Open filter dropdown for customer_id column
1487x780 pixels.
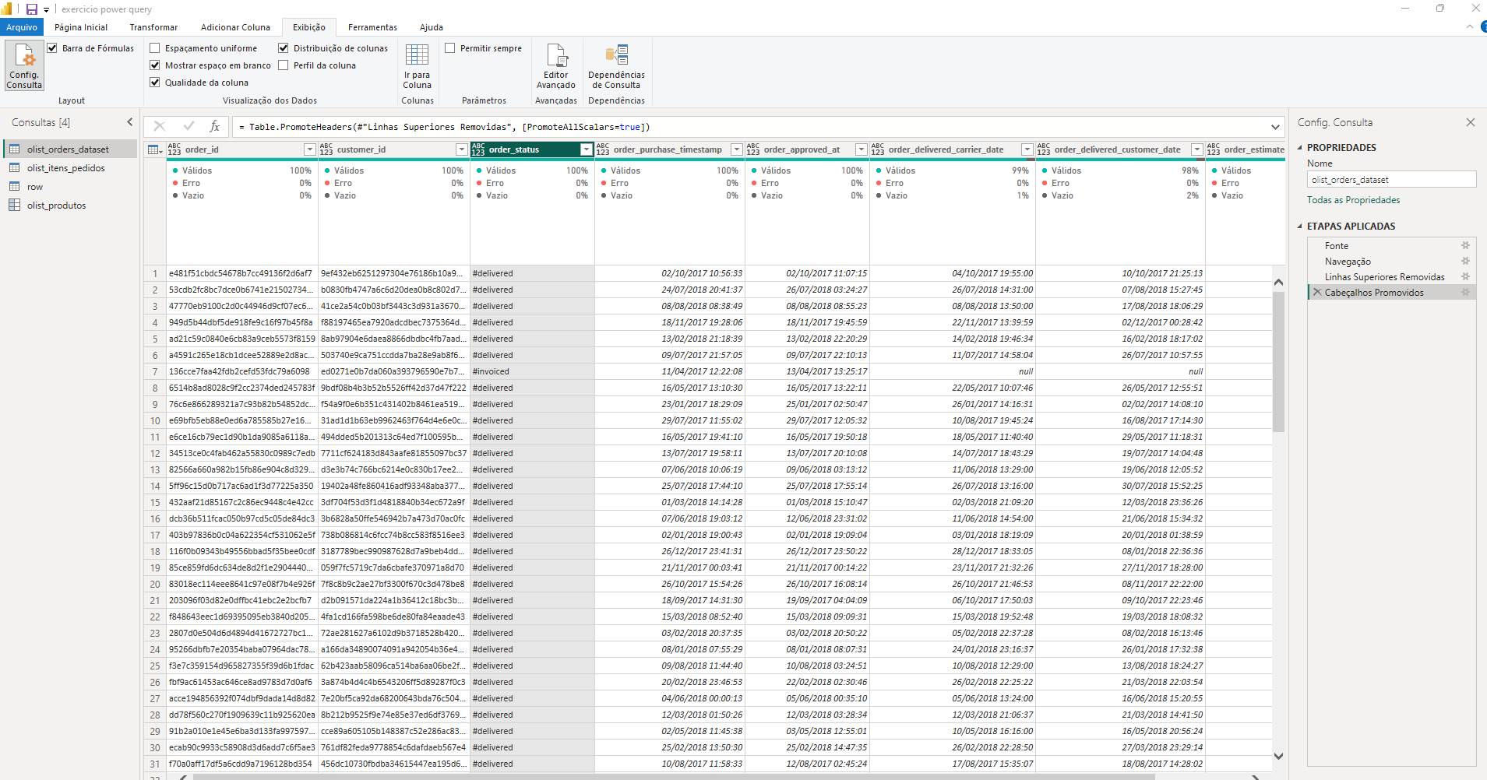coord(461,149)
